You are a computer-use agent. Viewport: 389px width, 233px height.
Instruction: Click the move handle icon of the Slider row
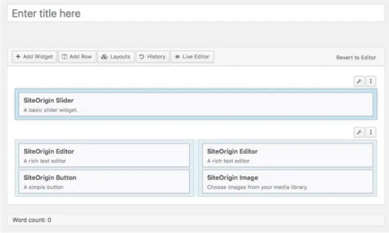tap(371, 82)
